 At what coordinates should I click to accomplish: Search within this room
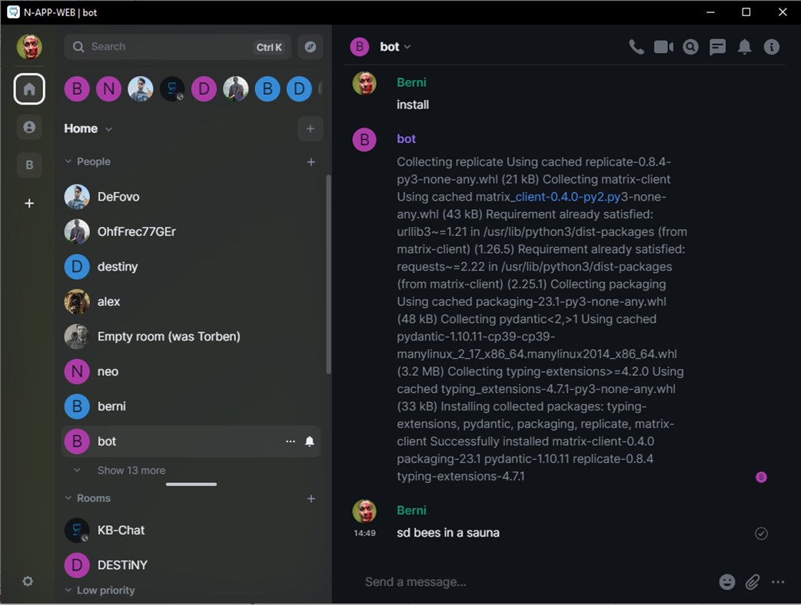coord(690,47)
